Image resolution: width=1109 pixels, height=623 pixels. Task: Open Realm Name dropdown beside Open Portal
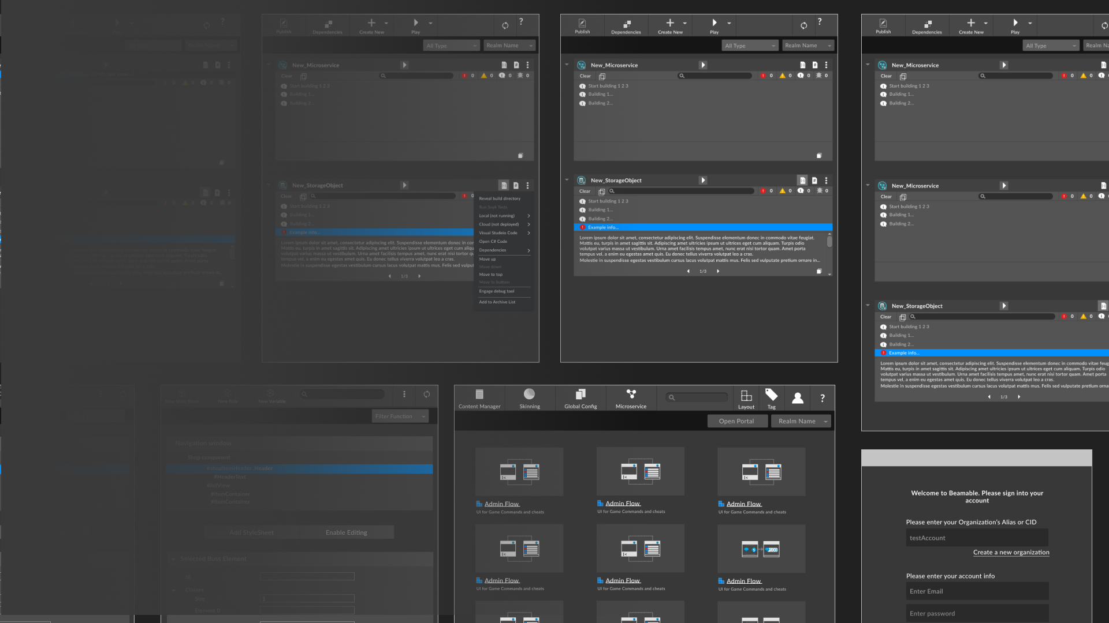pos(802,421)
